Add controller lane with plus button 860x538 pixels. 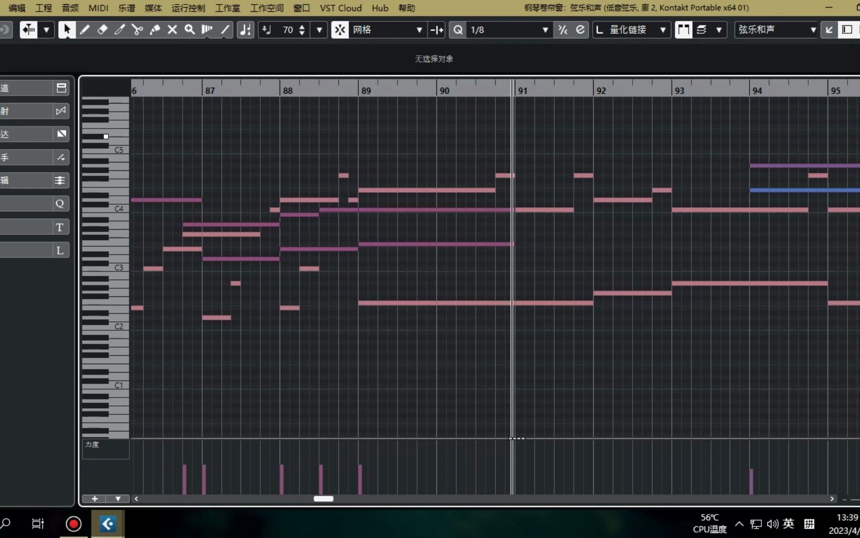[95, 499]
